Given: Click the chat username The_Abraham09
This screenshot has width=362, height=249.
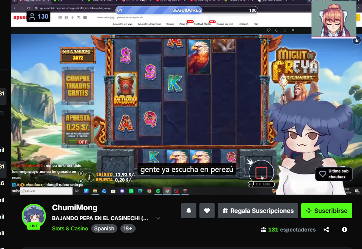Looking at the screenshot, I should click(x=28, y=166).
